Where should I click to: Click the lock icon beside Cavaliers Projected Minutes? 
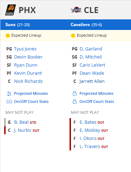[x=74, y=93]
